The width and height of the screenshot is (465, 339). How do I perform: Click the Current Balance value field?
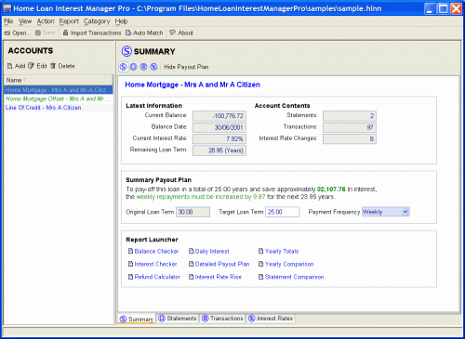point(219,116)
